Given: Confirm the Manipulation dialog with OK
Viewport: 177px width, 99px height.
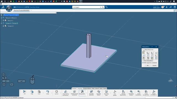Looking at the screenshot, I should click(x=147, y=65).
